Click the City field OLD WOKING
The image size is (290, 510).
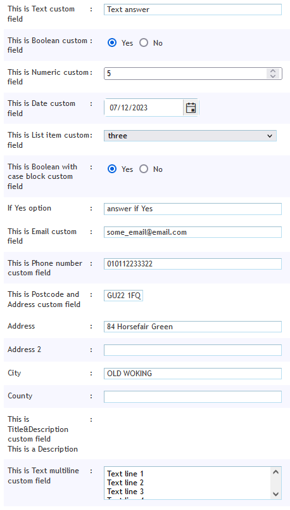(x=192, y=374)
